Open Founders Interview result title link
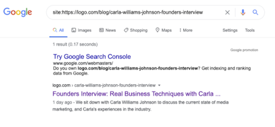The height and width of the screenshot is (127, 275). tap(136, 94)
